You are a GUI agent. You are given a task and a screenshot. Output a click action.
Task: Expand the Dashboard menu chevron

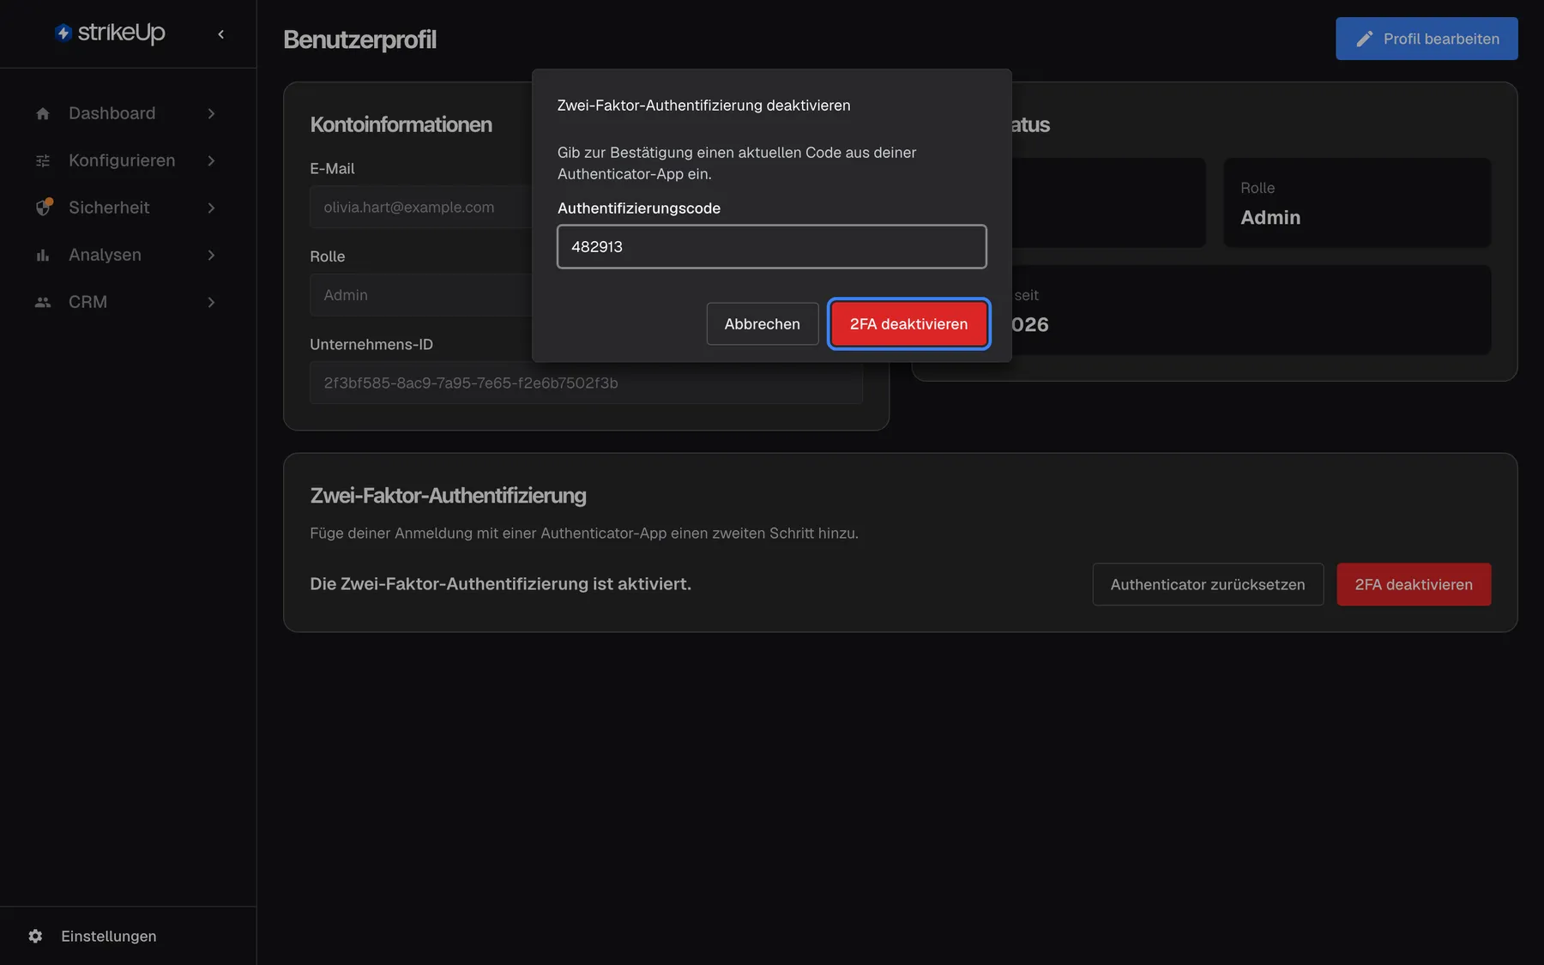tap(211, 113)
